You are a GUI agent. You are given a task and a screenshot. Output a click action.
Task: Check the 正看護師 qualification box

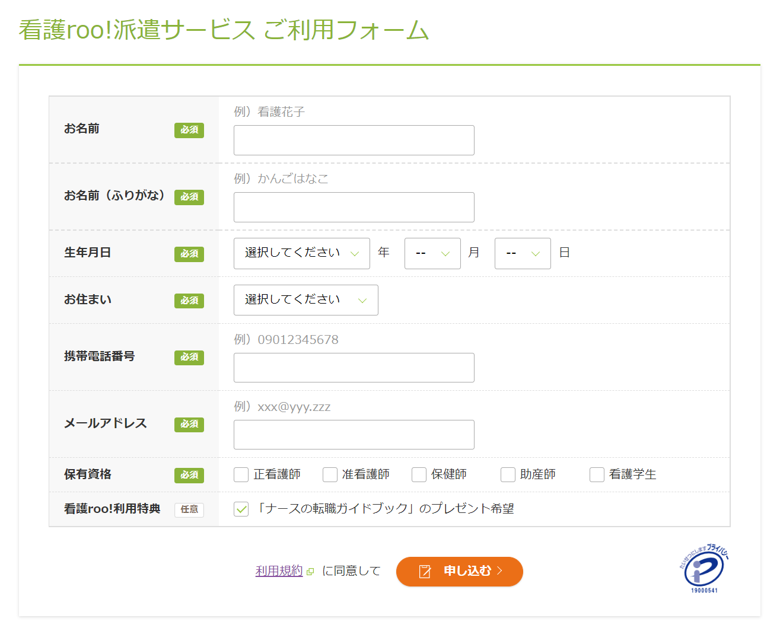click(241, 474)
